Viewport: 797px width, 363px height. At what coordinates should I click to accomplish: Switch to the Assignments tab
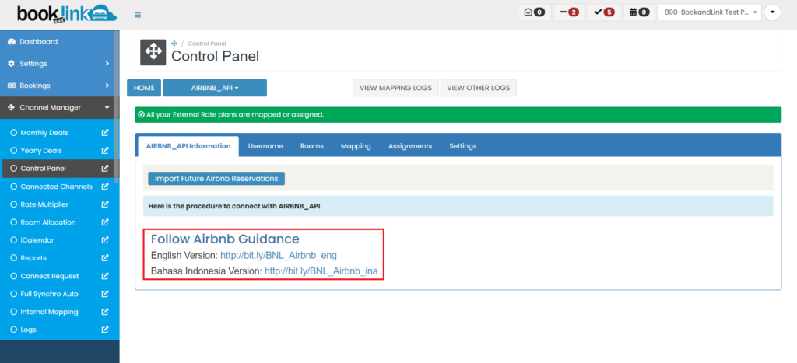pyautogui.click(x=410, y=146)
